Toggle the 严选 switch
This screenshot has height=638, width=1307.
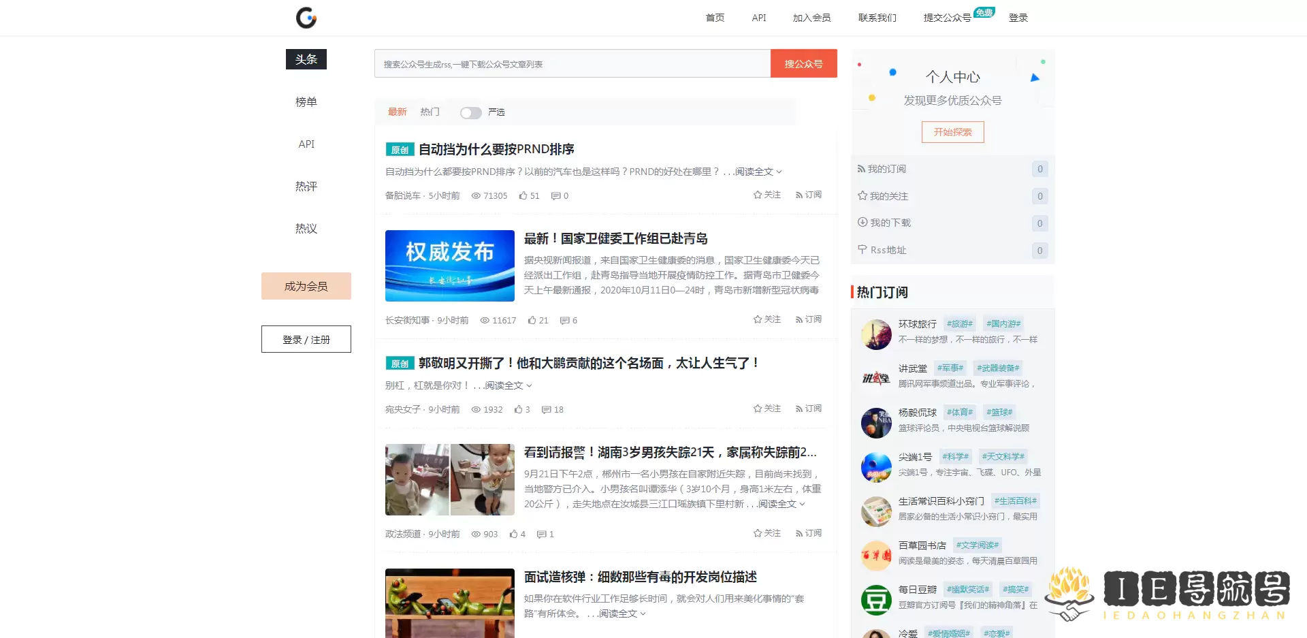point(470,112)
